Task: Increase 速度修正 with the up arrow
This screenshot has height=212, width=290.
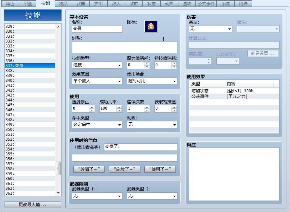Action: (92, 107)
